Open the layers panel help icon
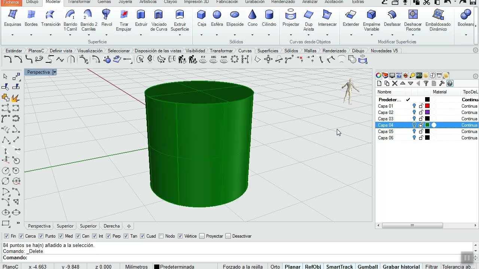479x269 pixels. click(x=450, y=83)
